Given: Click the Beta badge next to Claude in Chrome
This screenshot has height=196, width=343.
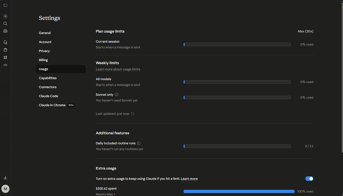Looking at the screenshot, I should [x=71, y=105].
